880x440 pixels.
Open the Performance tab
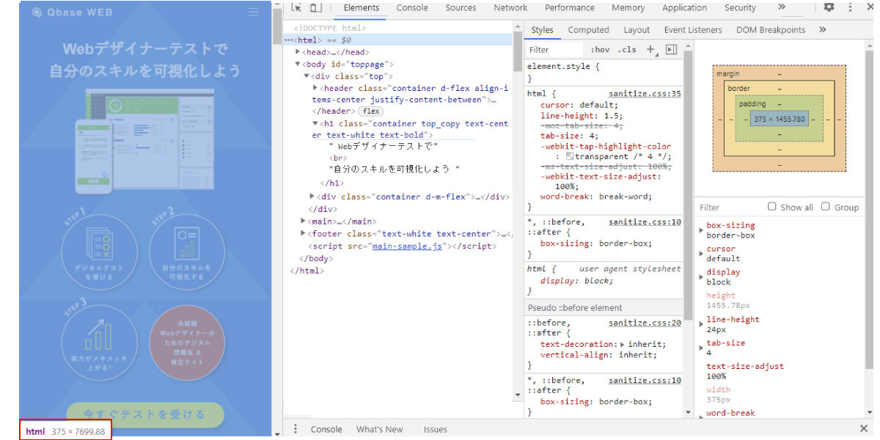pos(570,8)
